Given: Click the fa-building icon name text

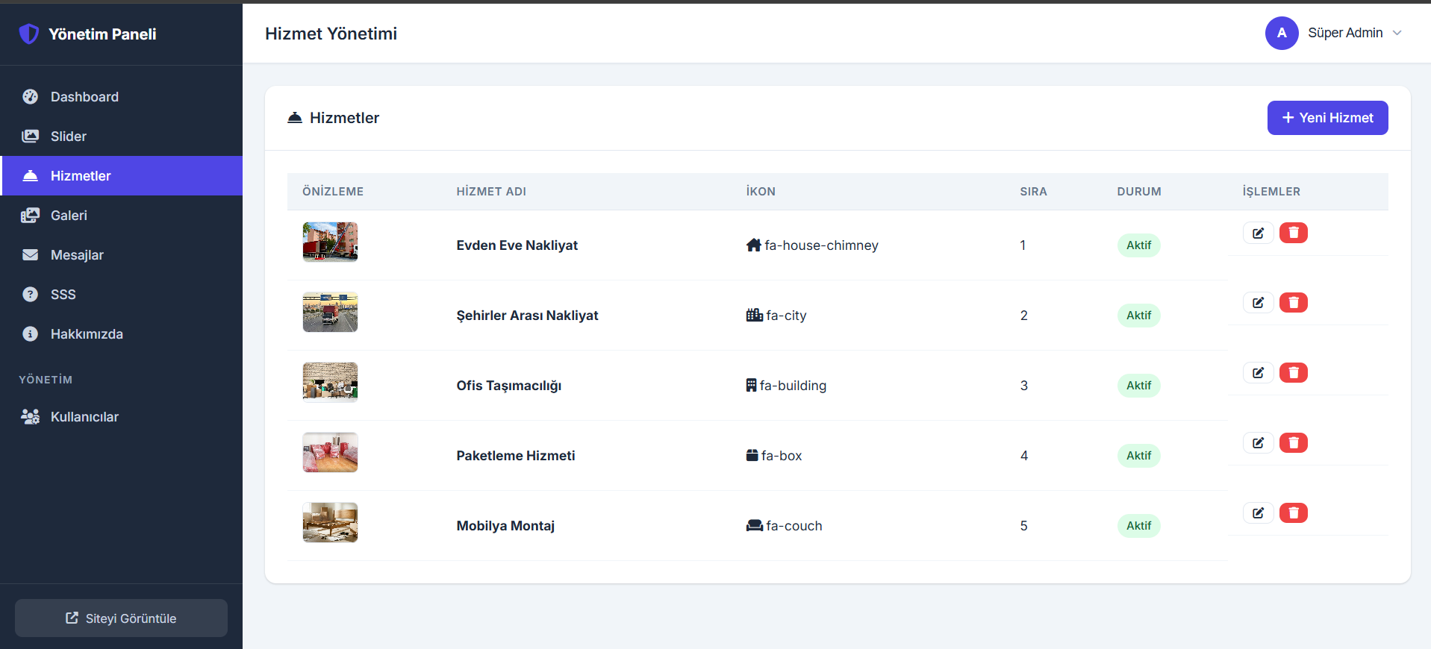Looking at the screenshot, I should tap(793, 386).
